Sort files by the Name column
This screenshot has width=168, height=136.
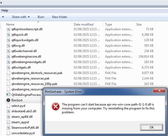pos(10,24)
